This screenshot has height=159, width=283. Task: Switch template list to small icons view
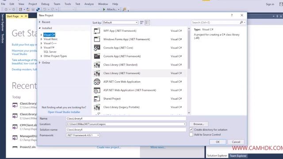click(141, 23)
